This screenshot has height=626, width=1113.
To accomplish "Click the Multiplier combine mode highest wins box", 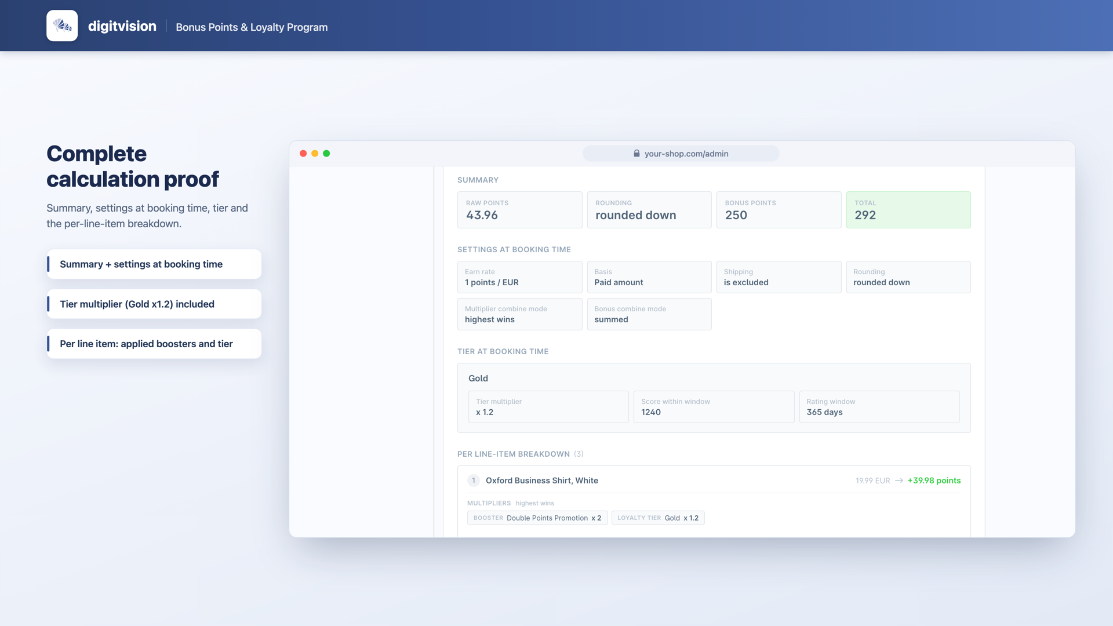I will click(x=519, y=314).
